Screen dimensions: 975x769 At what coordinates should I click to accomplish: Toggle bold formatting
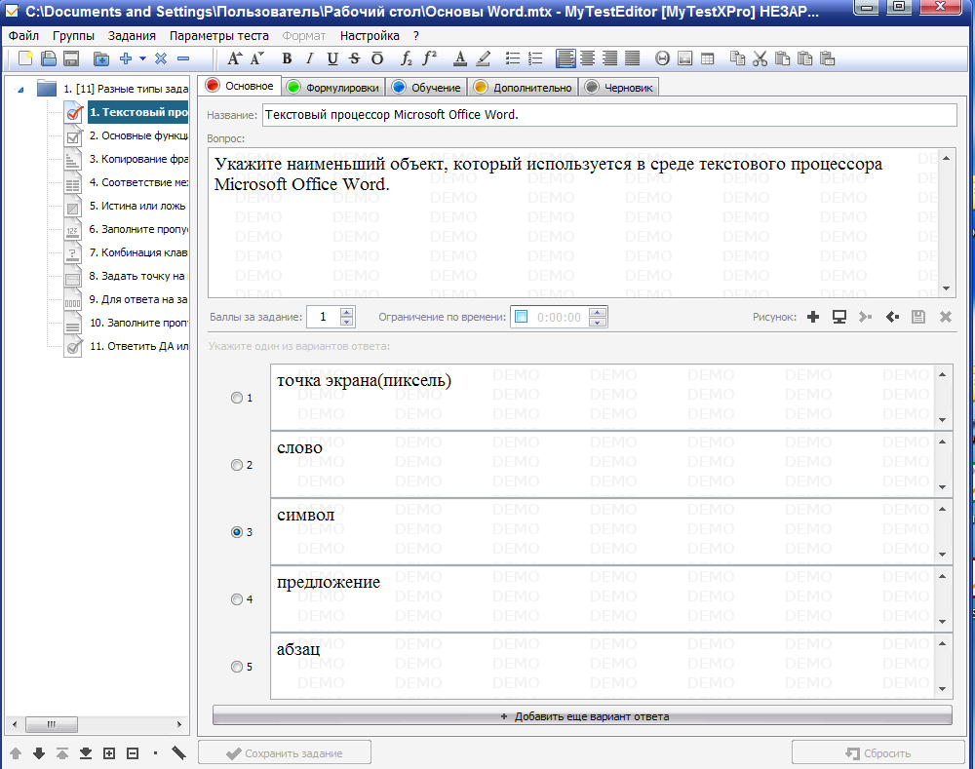click(x=287, y=59)
